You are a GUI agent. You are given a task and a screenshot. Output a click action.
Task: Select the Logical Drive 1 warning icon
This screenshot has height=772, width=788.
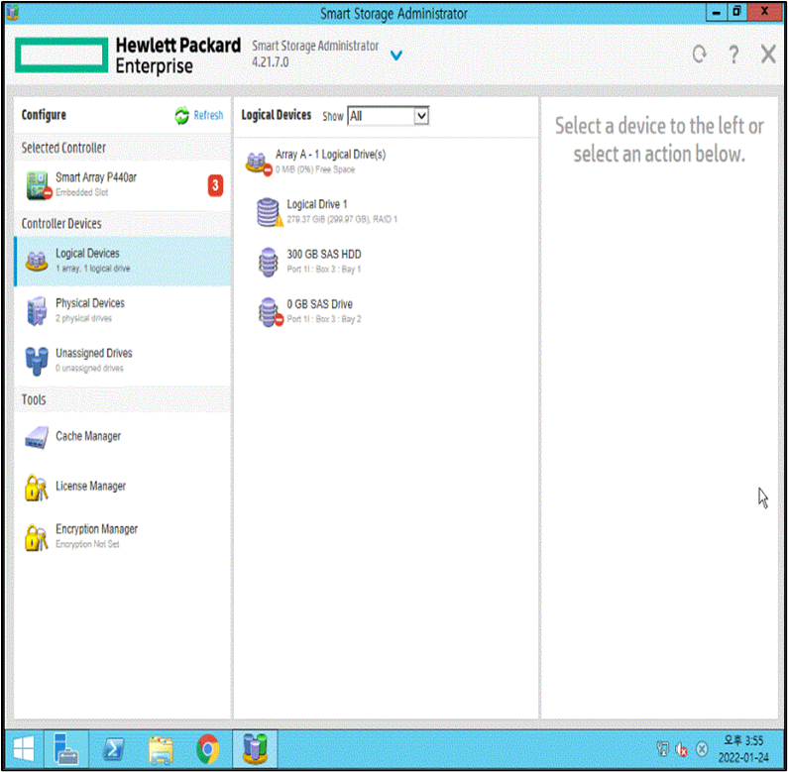(x=270, y=212)
